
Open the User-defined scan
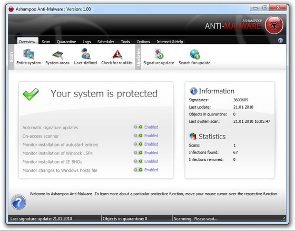pos(85,57)
